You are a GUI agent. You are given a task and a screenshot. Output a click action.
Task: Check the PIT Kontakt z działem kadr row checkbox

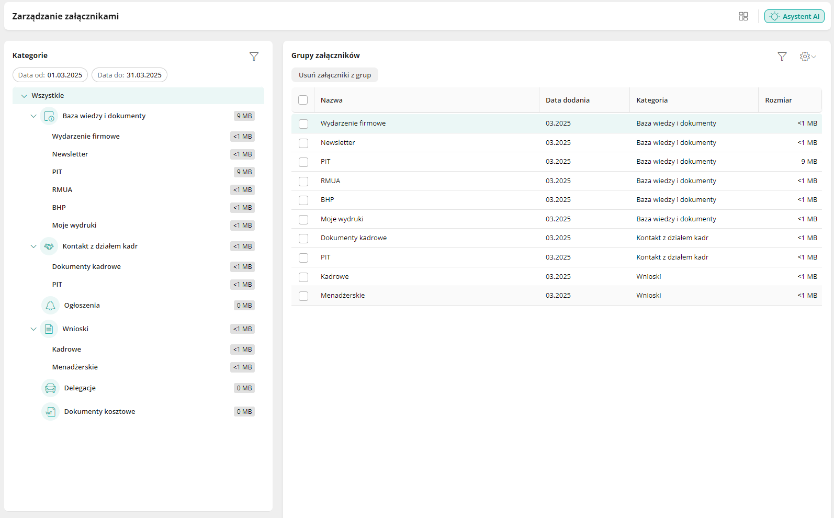(x=303, y=258)
